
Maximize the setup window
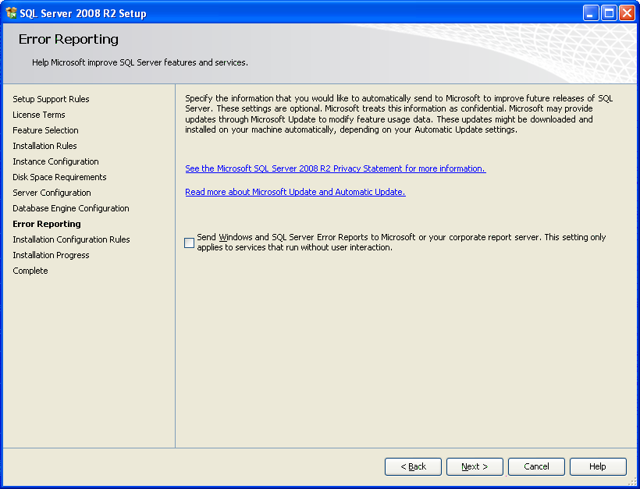(x=609, y=12)
